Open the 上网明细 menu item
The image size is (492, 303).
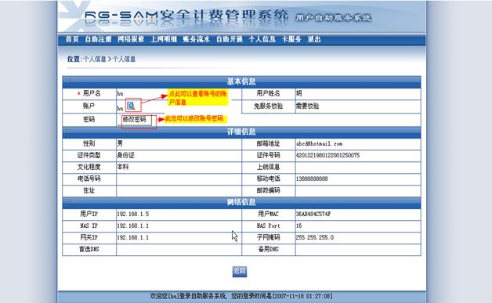164,39
